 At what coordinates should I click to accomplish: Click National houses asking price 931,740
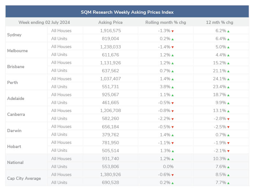coord(110,159)
